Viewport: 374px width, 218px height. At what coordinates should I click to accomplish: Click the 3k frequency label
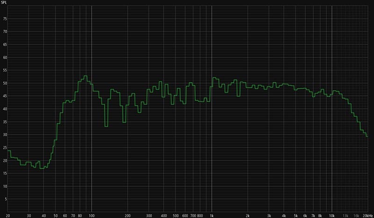tap(269, 216)
